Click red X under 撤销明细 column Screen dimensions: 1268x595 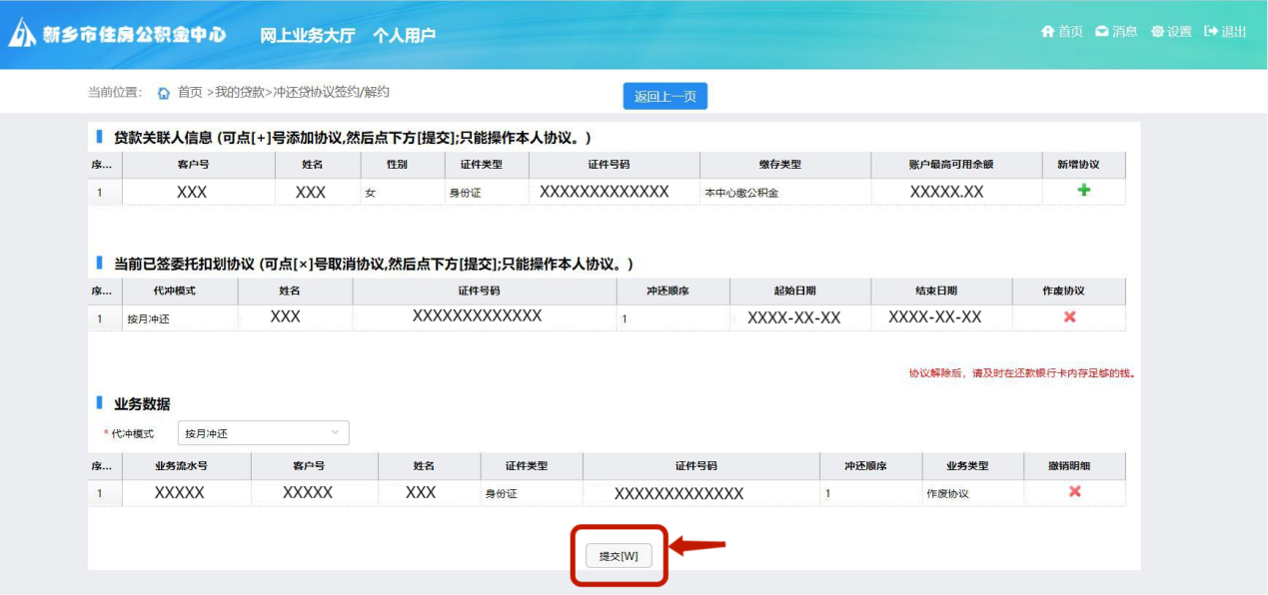tap(1075, 491)
